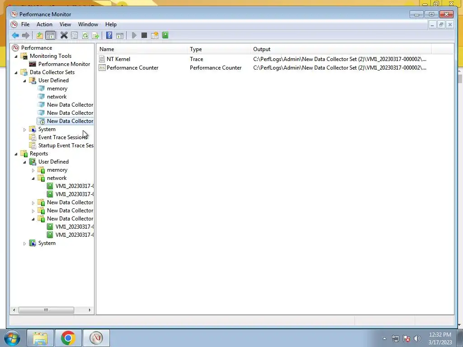Start the data collector set with the play icon
This screenshot has height=347, width=463.
(134, 35)
